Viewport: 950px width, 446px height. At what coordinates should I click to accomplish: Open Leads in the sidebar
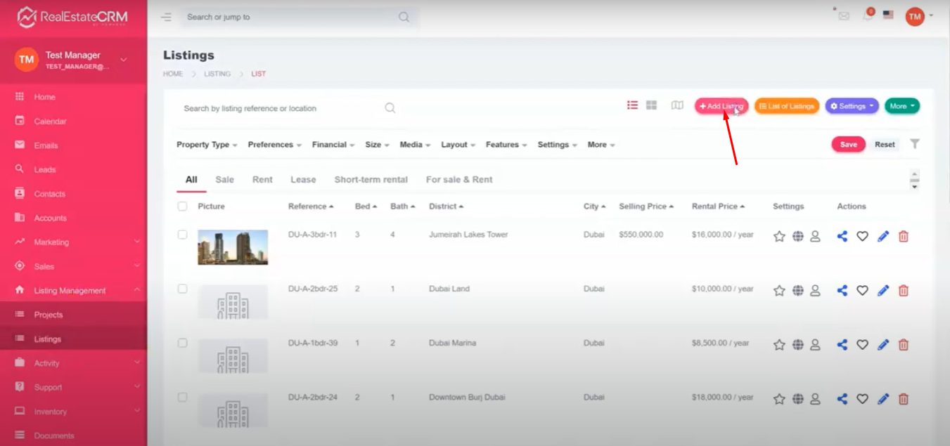pyautogui.click(x=45, y=169)
